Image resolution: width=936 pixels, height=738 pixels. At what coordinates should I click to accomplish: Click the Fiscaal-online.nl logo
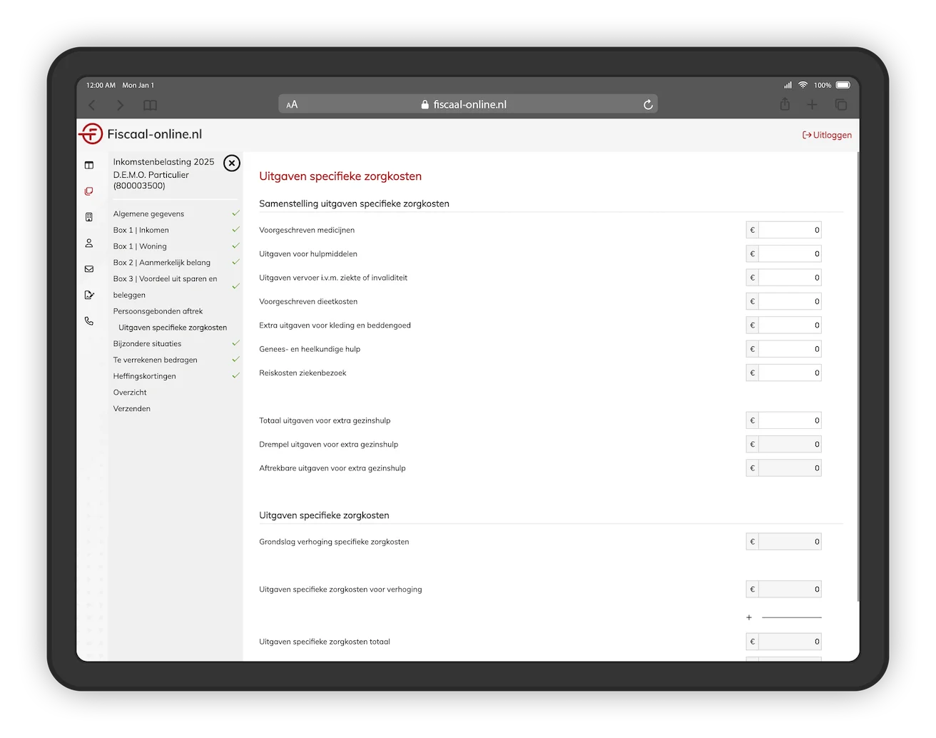141,133
